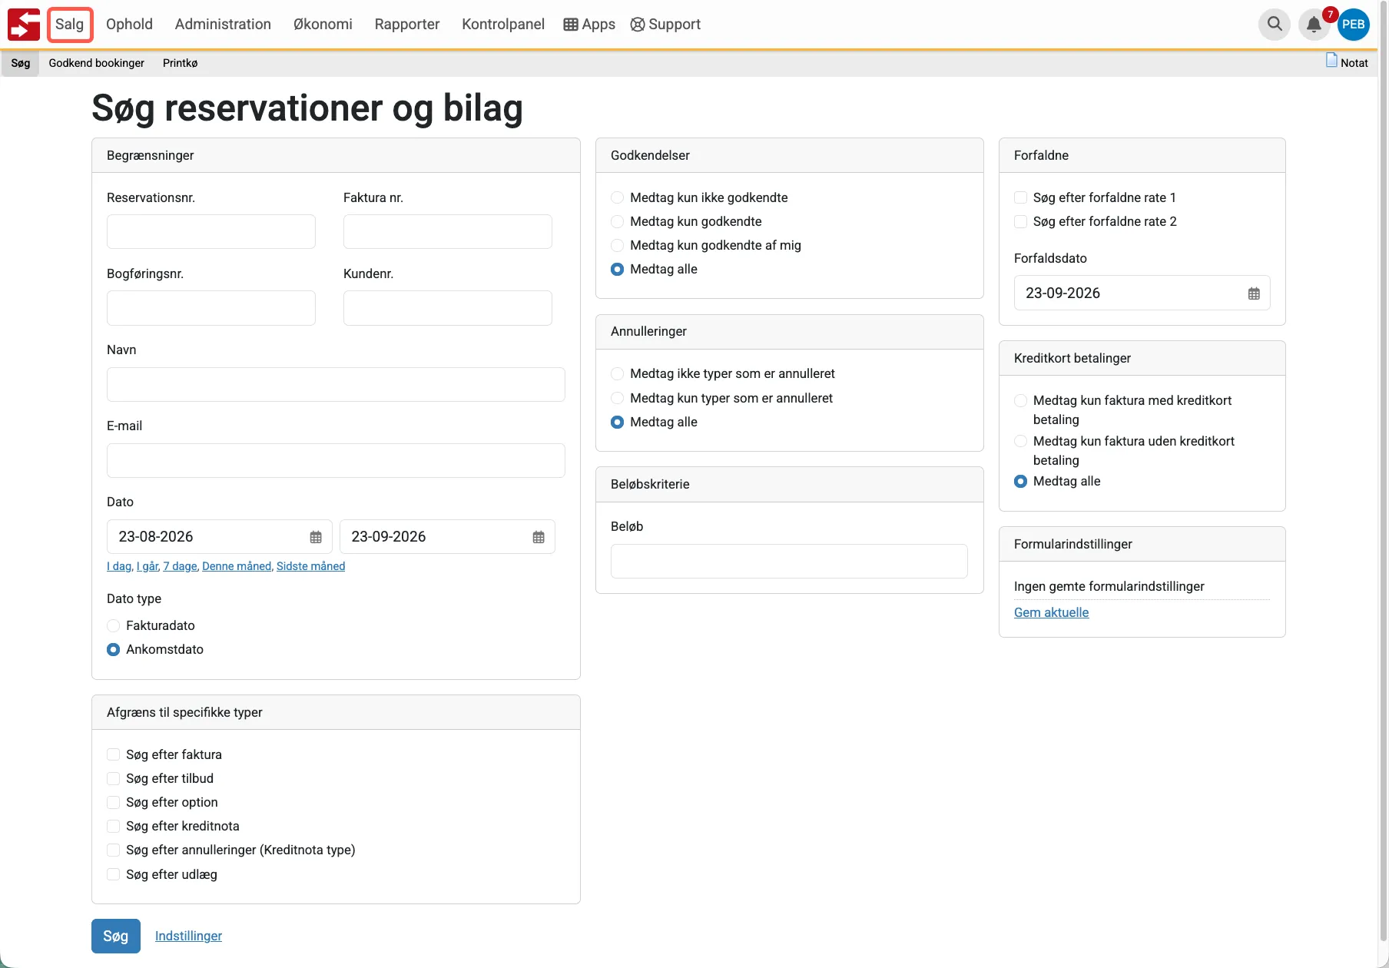Select Medtag alle under Kreditkort betalinger
1389x968 pixels.
[1020, 482]
